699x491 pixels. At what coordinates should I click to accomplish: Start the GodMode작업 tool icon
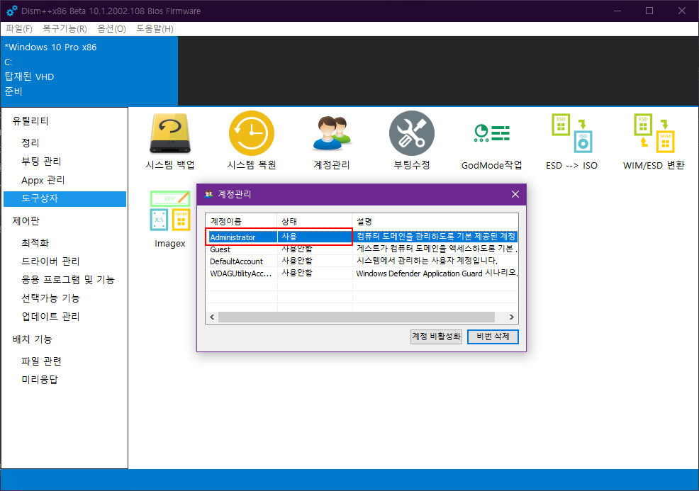492,133
